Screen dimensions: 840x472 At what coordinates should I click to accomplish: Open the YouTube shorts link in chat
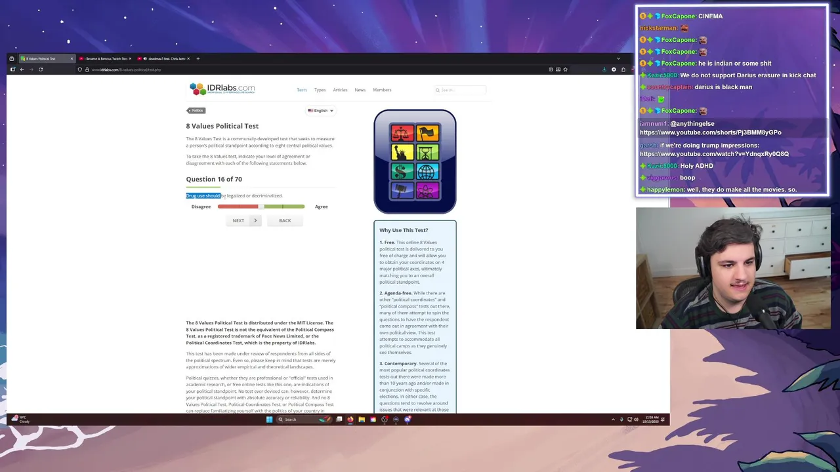[x=711, y=132]
